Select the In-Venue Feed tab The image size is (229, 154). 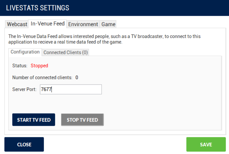tap(47, 24)
